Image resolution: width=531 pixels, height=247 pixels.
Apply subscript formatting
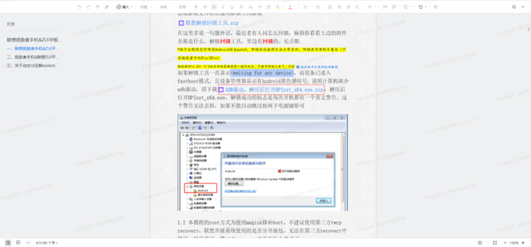coord(251,7)
